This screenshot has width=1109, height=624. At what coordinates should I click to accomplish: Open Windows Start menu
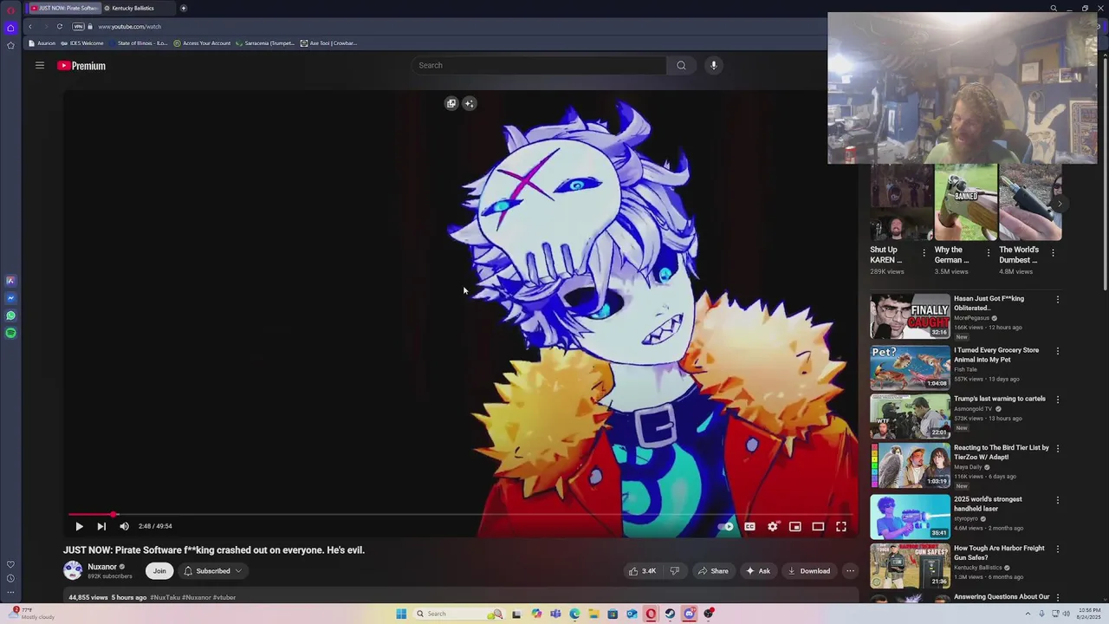tap(401, 614)
